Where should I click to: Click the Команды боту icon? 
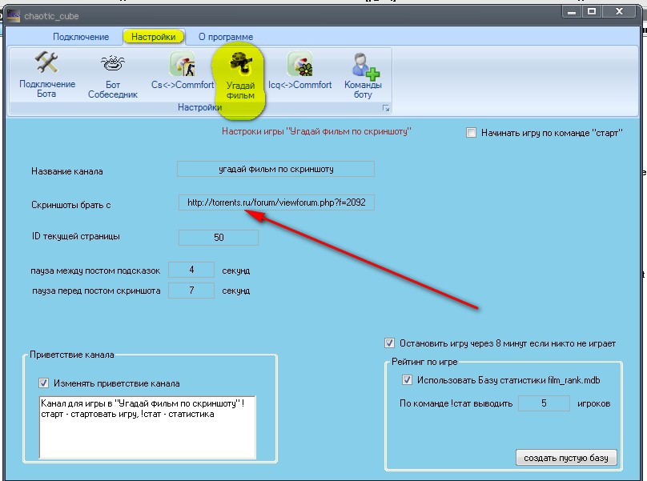(363, 74)
